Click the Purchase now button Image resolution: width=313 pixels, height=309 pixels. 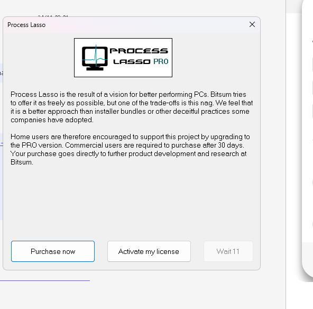tap(53, 251)
